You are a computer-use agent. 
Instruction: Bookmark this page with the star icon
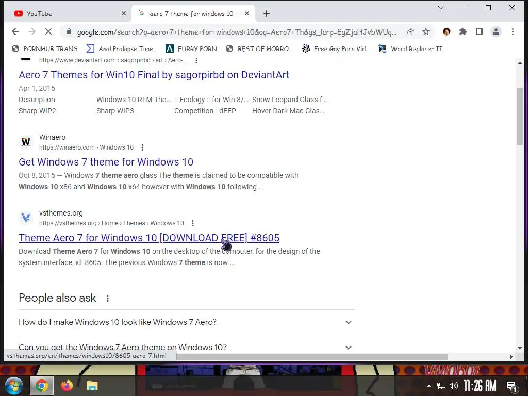pos(426,31)
